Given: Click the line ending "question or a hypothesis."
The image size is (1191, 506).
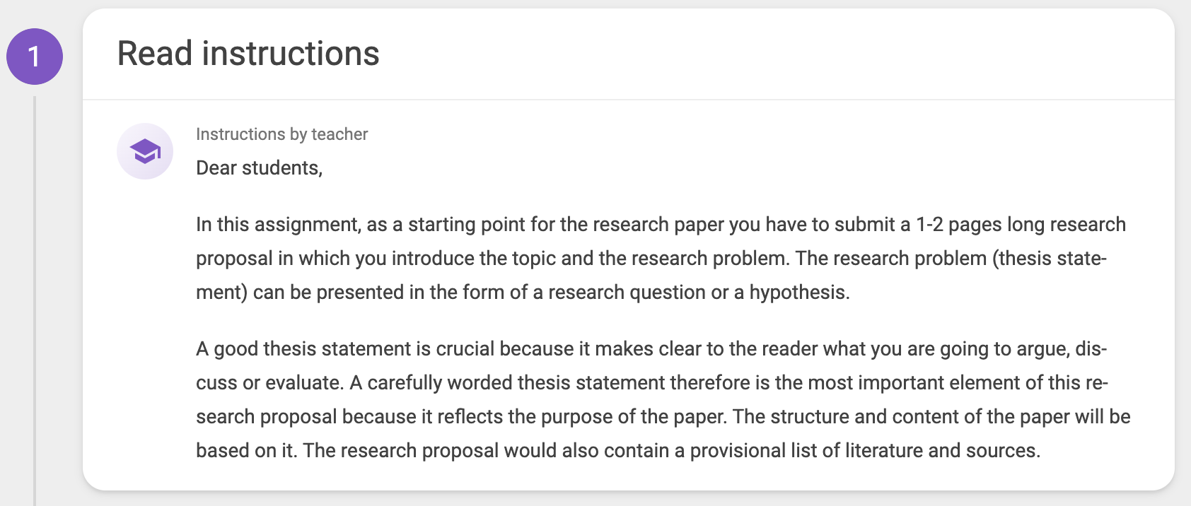Looking at the screenshot, I should 523,293.
